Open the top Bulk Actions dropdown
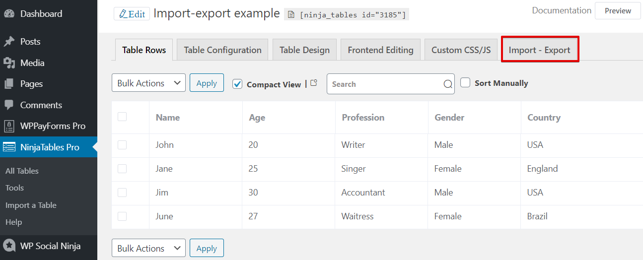 click(148, 83)
